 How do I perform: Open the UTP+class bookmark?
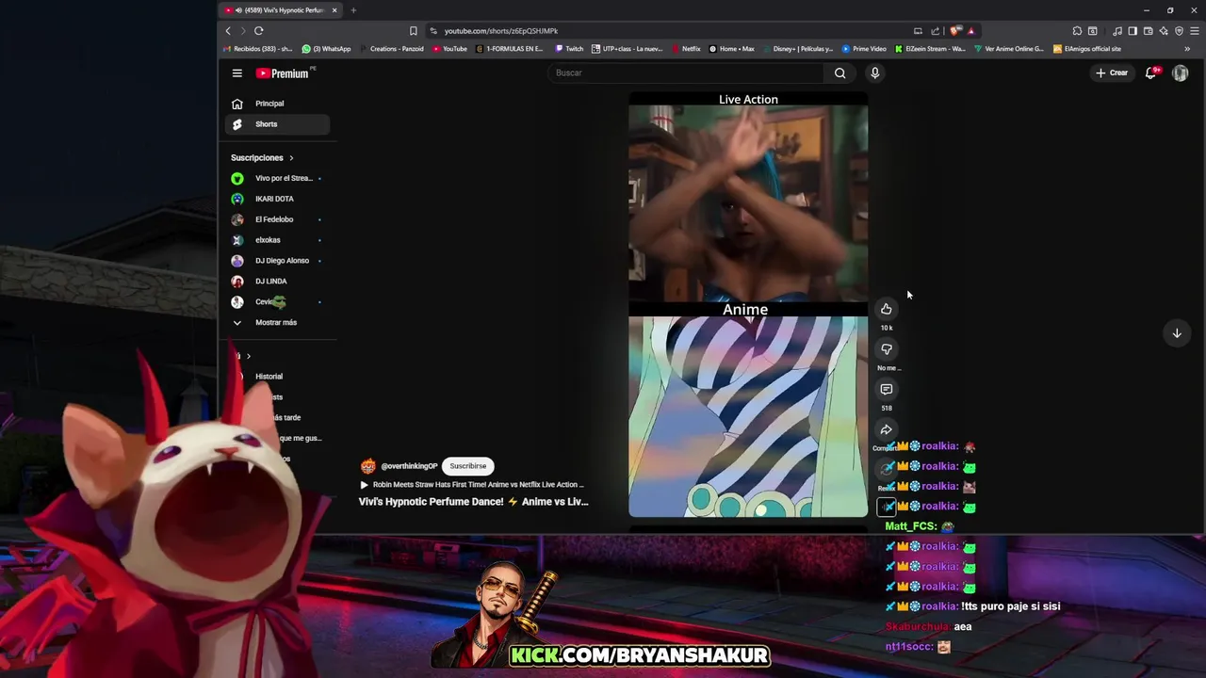click(627, 49)
